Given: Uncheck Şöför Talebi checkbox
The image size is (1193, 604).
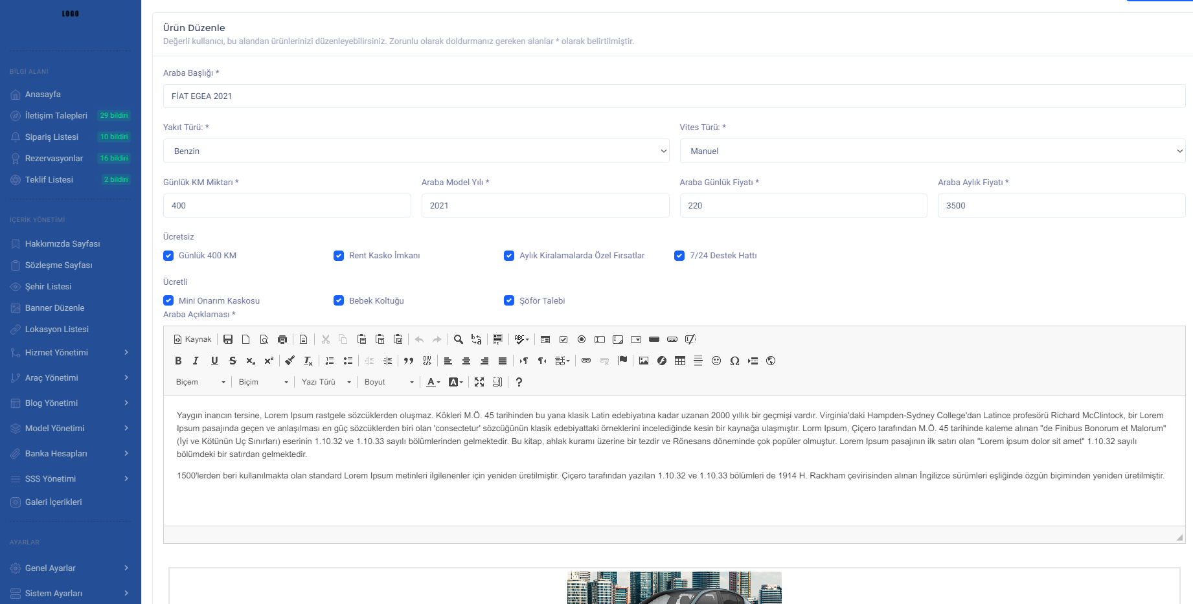Looking at the screenshot, I should 509,300.
